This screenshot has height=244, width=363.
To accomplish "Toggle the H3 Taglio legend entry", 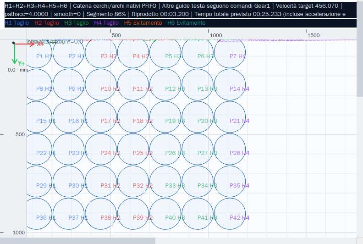I will click(x=77, y=23).
